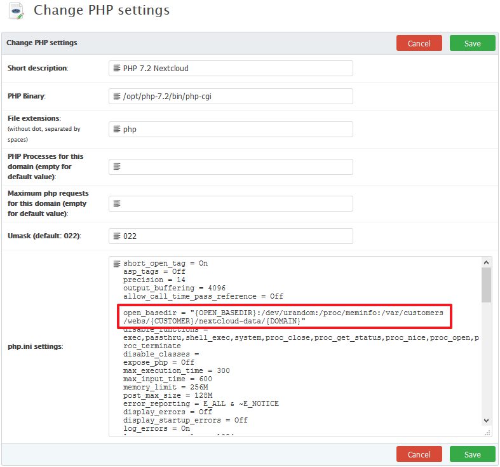Click the text icon in Umask field
Screen dimensions: 500x467
117,236
